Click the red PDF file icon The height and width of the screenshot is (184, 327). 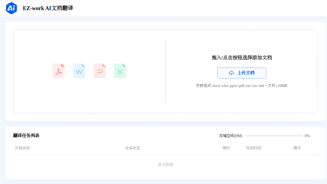pos(59,71)
